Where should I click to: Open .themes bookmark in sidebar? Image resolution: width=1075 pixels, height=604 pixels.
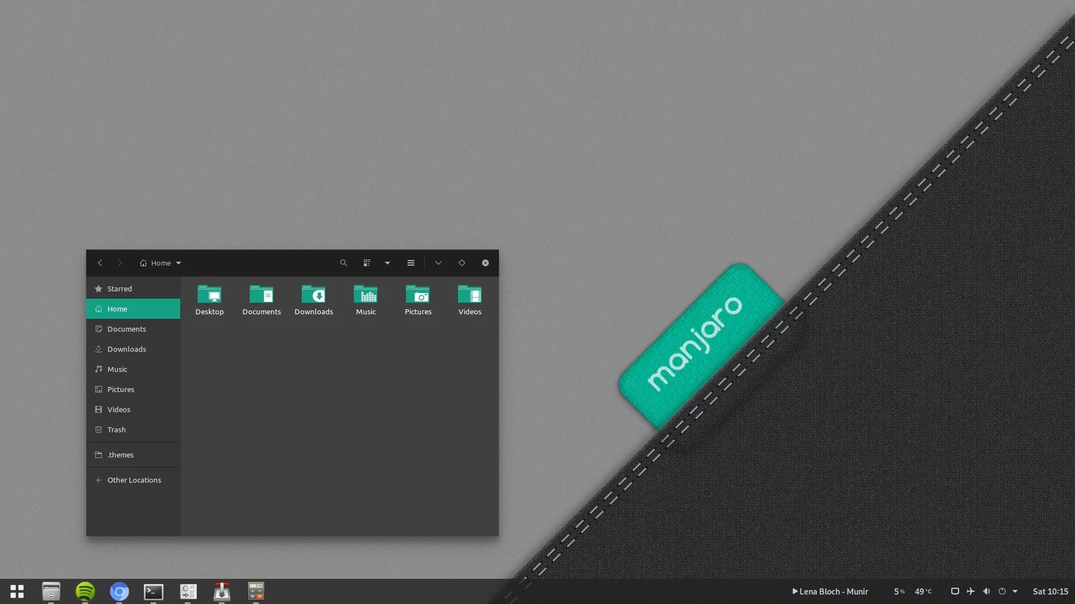pyautogui.click(x=120, y=455)
